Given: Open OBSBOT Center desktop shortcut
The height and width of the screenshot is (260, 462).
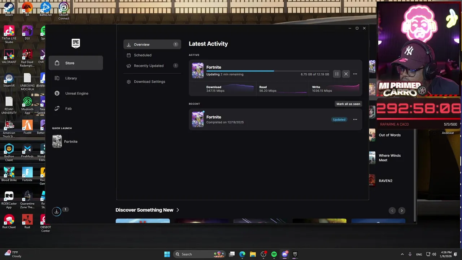Looking at the screenshot, I should pos(45,224).
